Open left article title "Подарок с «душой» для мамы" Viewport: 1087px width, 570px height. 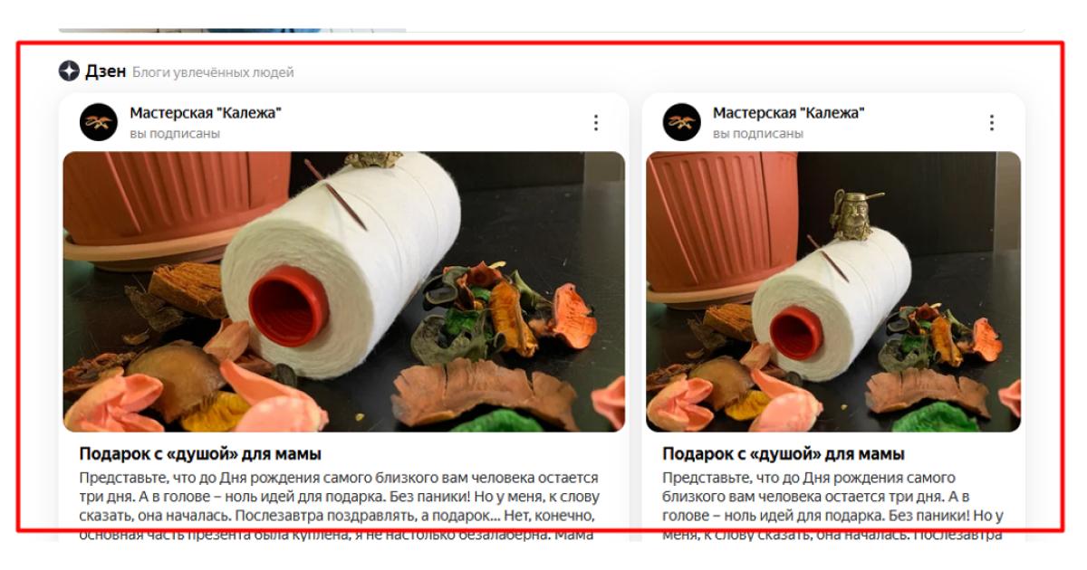pyautogui.click(x=200, y=454)
